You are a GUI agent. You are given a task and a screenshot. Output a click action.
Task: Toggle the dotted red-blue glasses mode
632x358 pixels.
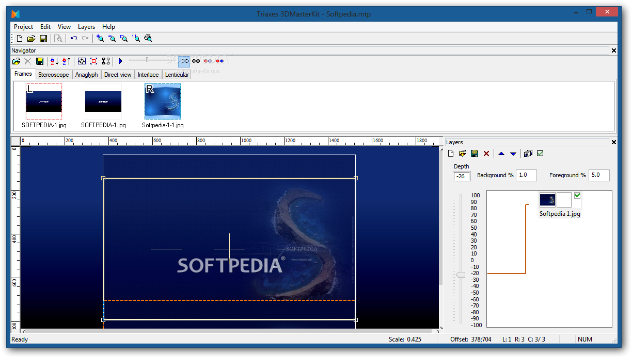208,61
